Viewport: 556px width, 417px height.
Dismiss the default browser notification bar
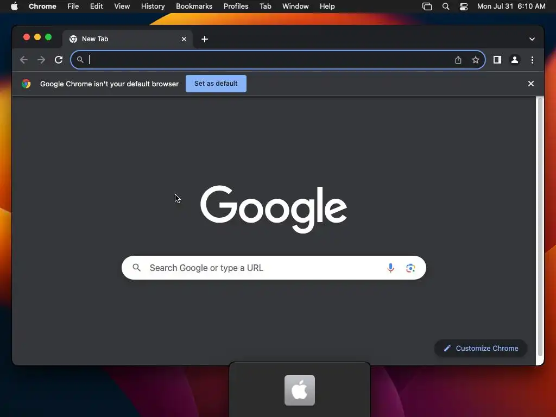[531, 84]
